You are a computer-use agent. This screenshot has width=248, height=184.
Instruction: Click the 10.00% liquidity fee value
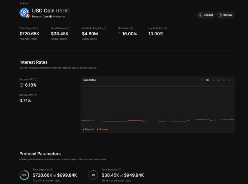click(x=156, y=34)
